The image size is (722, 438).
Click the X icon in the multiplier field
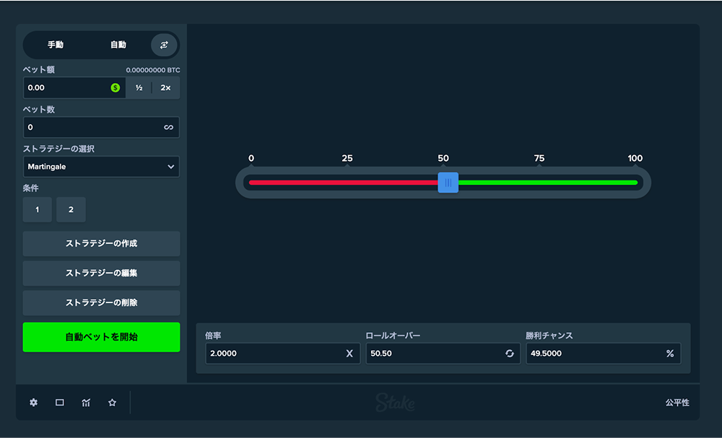pyautogui.click(x=349, y=354)
